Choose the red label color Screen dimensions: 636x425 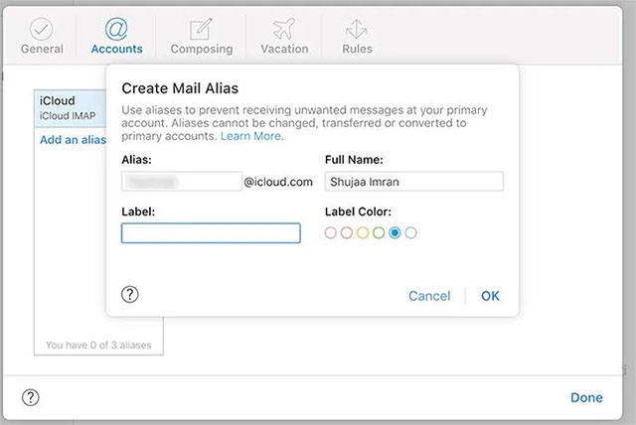(x=347, y=232)
